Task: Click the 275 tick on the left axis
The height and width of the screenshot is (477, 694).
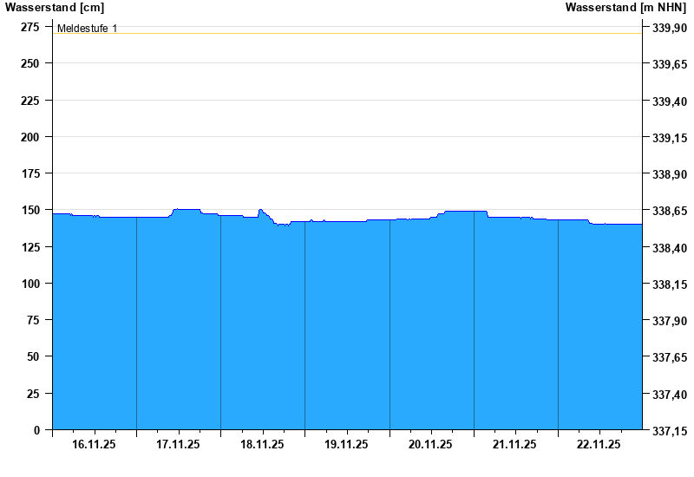Action: pyautogui.click(x=29, y=27)
